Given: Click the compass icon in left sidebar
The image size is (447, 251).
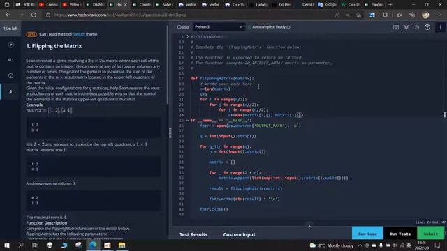Looking at the screenshot, I should coord(11,45).
